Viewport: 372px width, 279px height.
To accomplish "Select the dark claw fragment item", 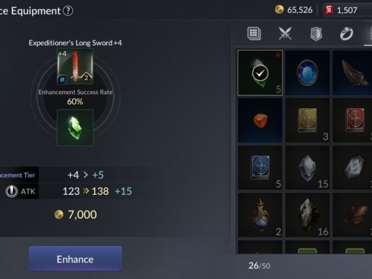I will (x=352, y=73).
